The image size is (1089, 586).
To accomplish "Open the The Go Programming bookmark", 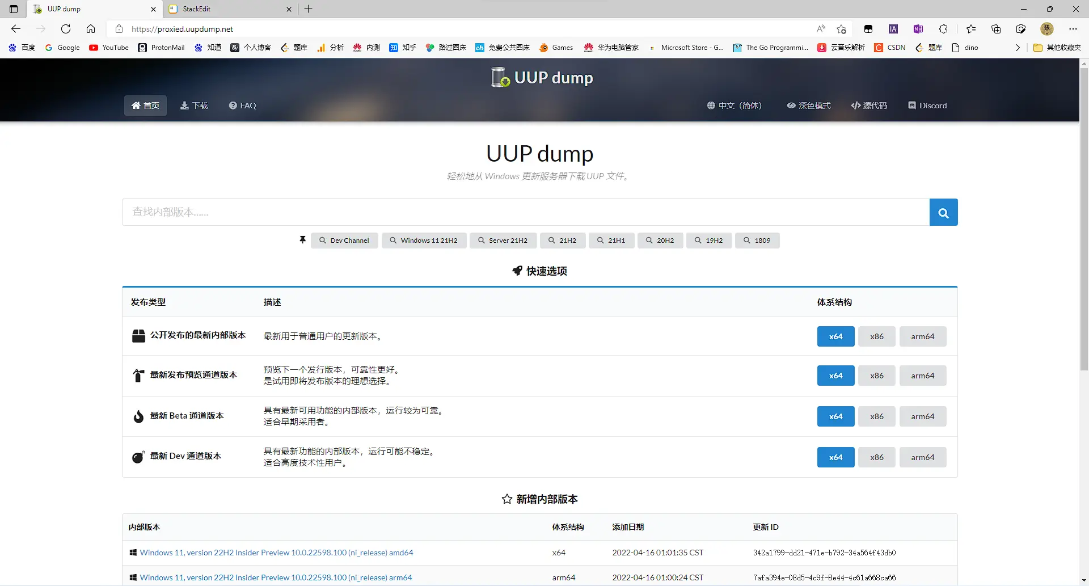I will [x=770, y=48].
